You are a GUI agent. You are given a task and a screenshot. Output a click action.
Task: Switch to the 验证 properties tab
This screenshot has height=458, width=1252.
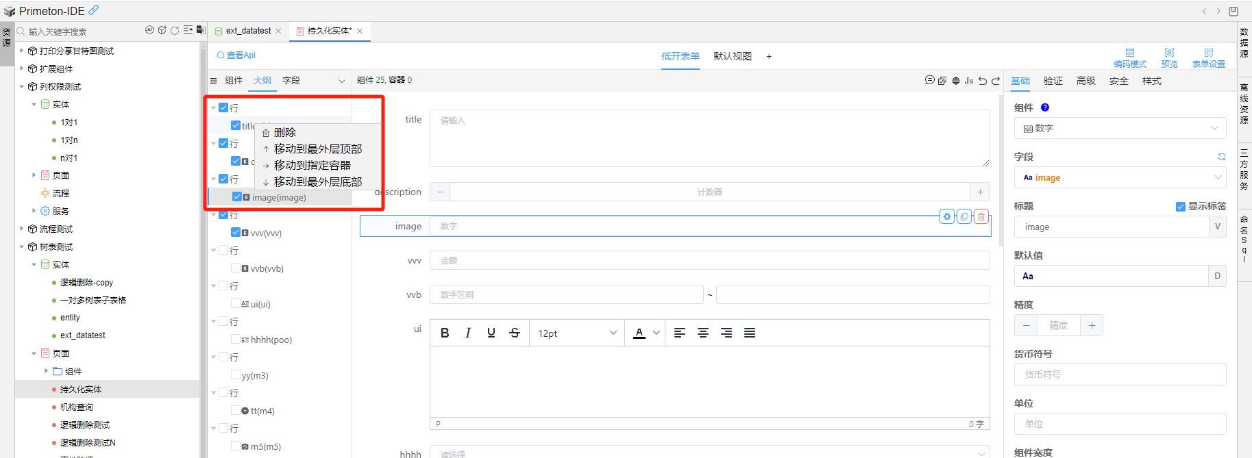[1053, 81]
